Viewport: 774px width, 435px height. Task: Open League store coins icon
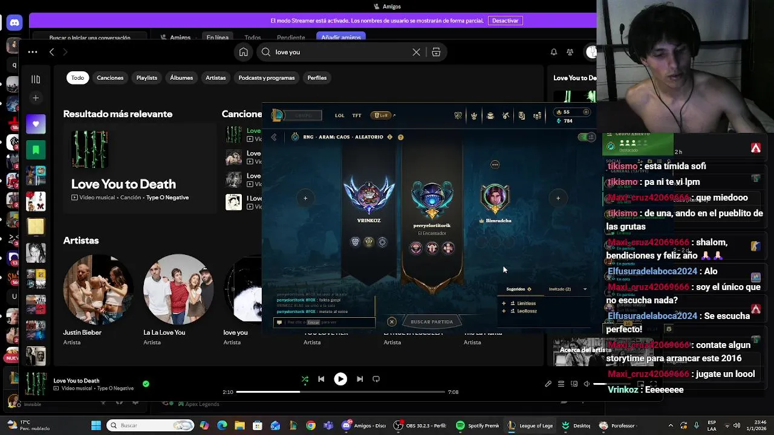tap(537, 115)
